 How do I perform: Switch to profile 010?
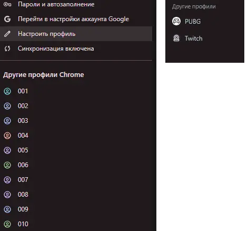(x=76, y=224)
